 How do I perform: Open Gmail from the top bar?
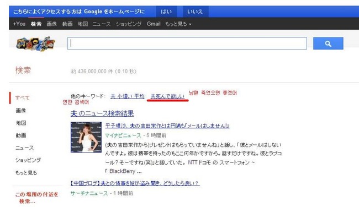click(154, 24)
